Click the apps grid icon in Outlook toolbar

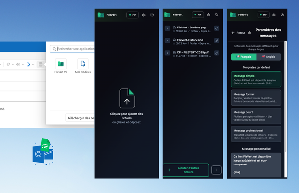[x=41, y=64]
